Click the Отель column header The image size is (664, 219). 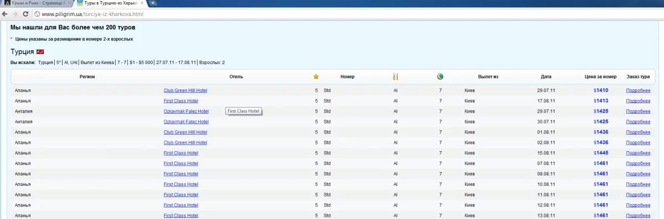click(x=236, y=77)
